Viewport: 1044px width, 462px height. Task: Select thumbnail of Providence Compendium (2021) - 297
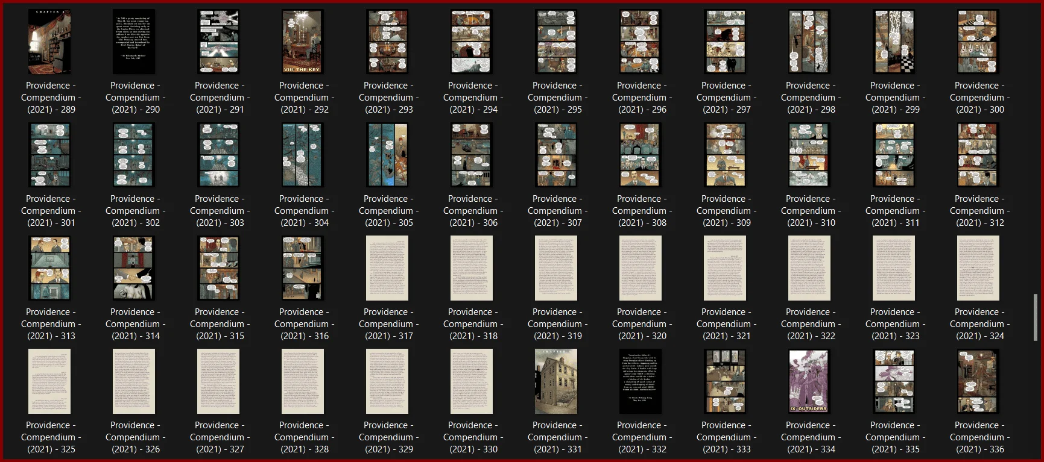click(x=725, y=42)
